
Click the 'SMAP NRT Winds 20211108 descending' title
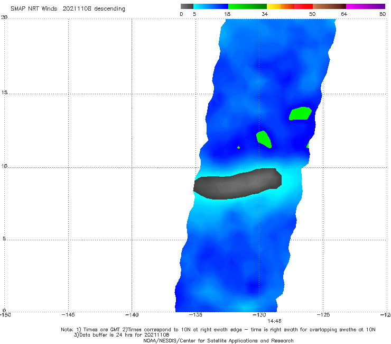pos(68,8)
